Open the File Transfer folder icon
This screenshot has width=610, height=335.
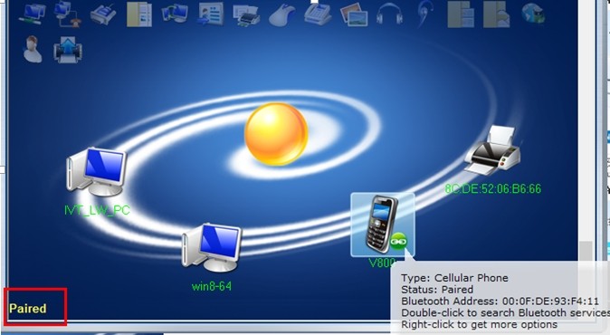coord(138,14)
